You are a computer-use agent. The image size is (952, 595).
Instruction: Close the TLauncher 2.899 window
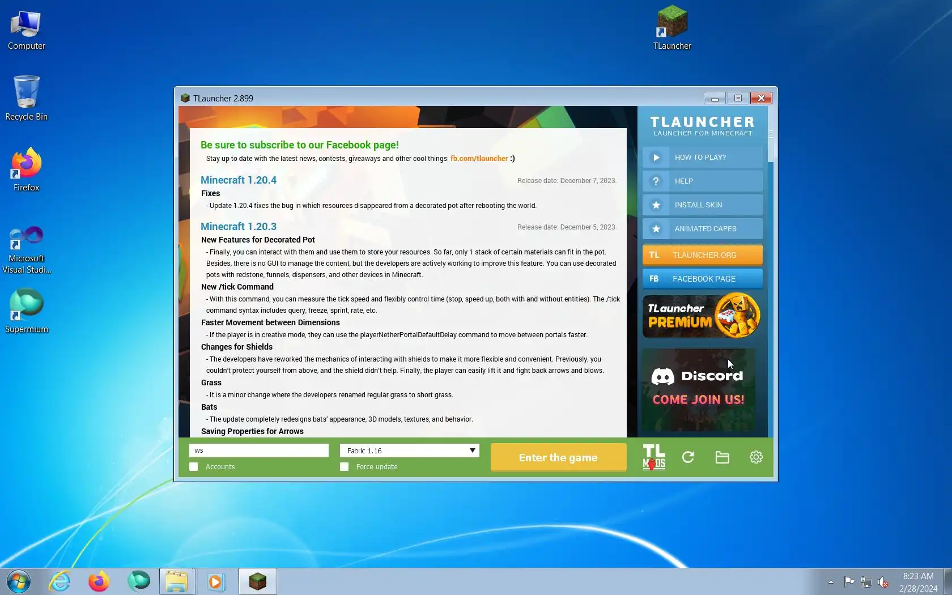pyautogui.click(x=761, y=98)
